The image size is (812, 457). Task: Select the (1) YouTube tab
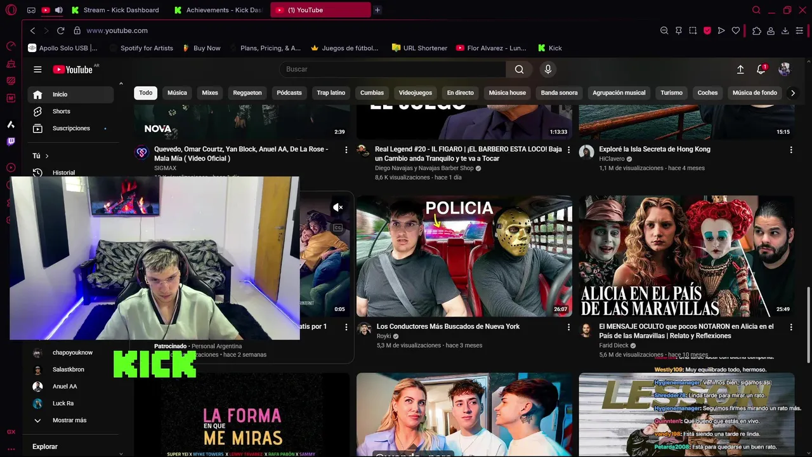point(320,10)
